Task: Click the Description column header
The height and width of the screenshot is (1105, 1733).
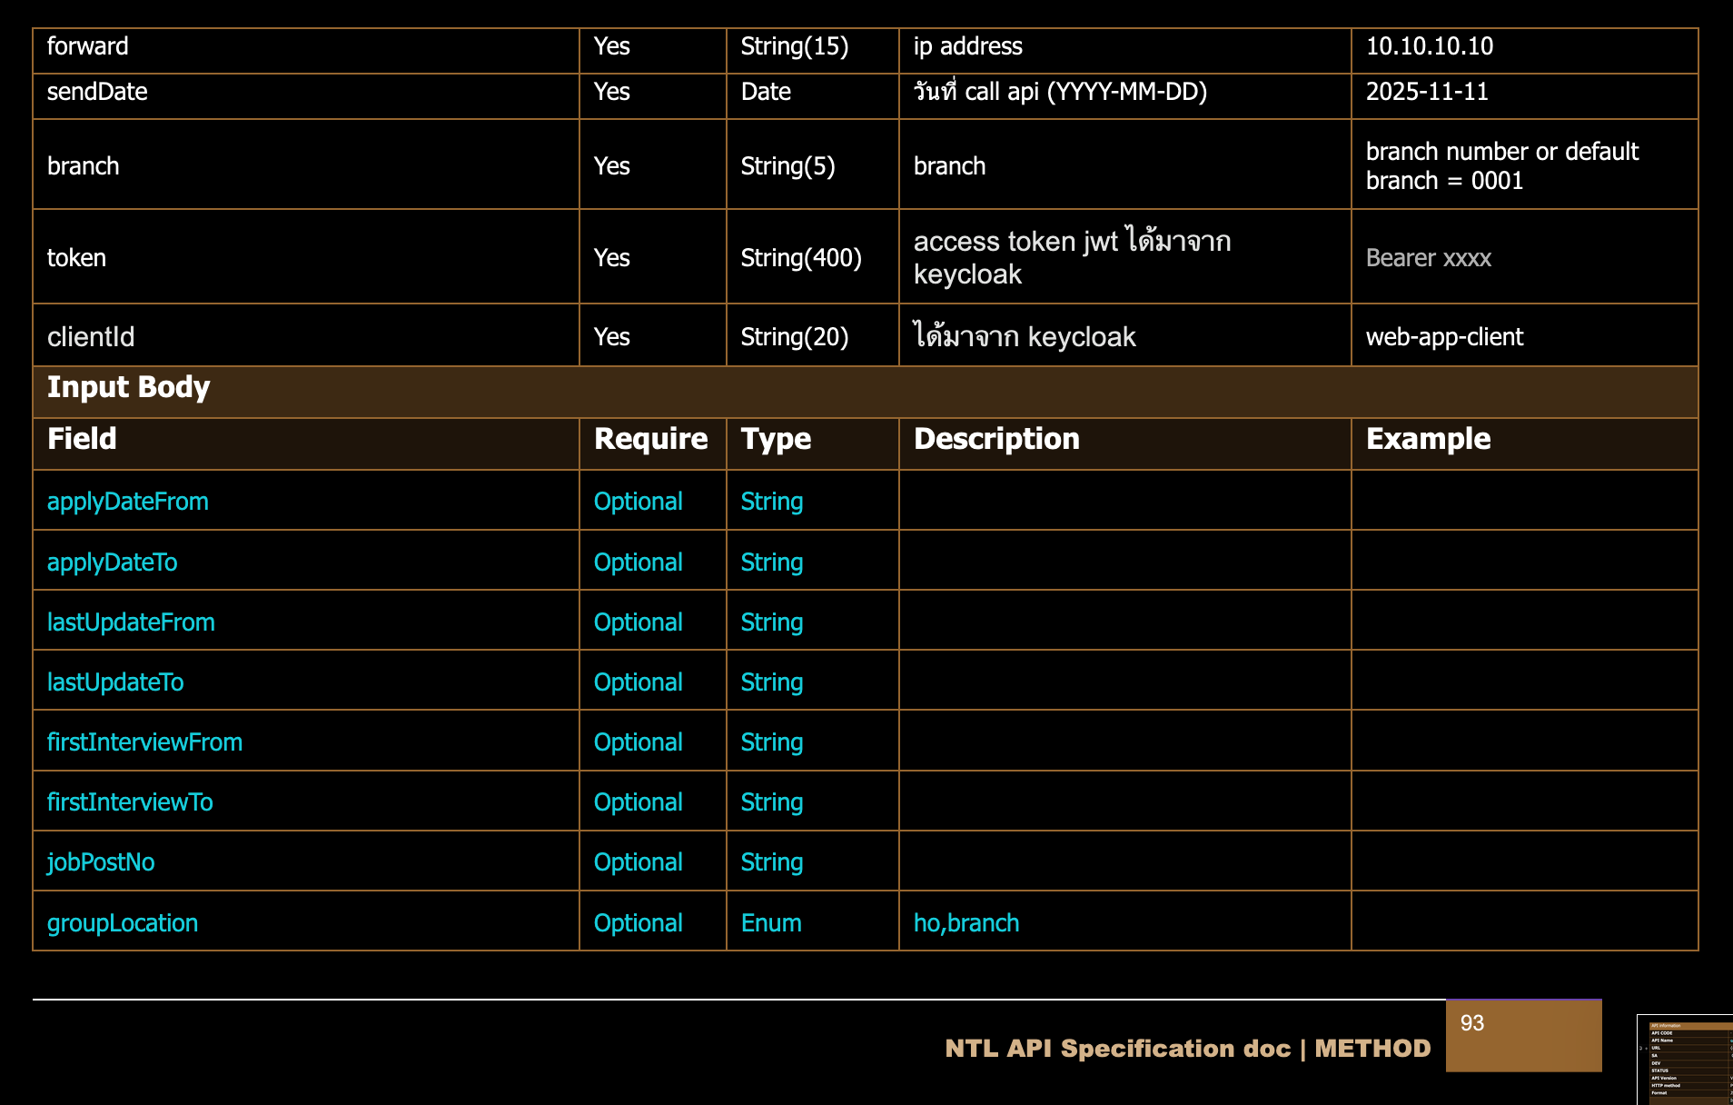Action: [x=996, y=439]
